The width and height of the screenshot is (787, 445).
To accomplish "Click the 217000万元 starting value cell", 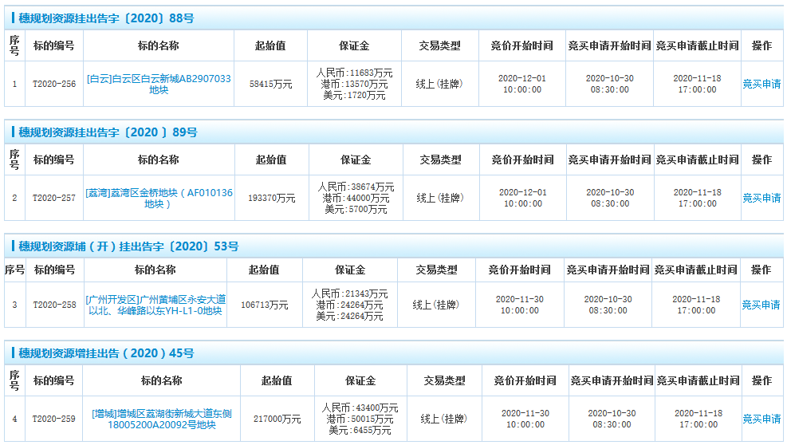I will tap(277, 419).
